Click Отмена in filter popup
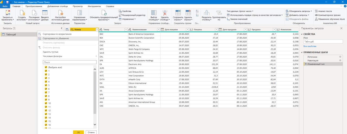The image size is (347, 134). click(91, 132)
